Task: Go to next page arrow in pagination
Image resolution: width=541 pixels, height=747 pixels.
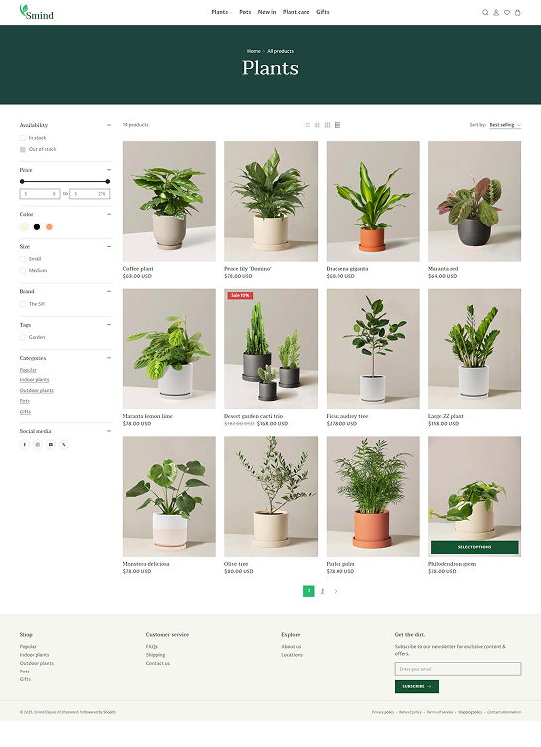Action: 336,591
